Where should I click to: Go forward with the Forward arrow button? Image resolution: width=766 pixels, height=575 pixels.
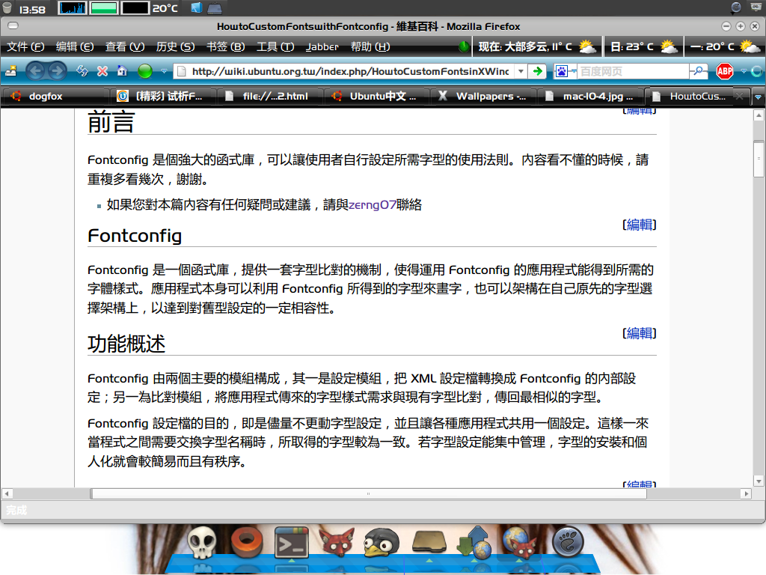[57, 71]
